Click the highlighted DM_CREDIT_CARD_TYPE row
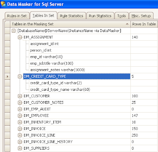The image size is (158, 152). click(x=77, y=77)
